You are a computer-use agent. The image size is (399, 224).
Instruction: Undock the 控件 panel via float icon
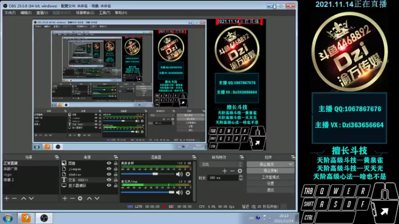tap(293, 157)
